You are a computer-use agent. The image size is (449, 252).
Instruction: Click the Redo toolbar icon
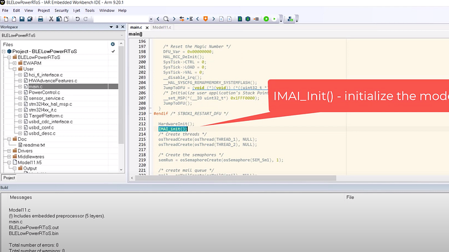click(85, 19)
